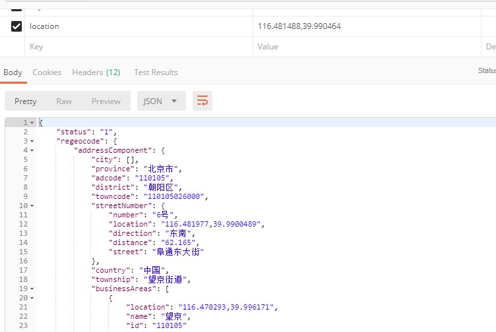Click the id value "110105" on line 23
This screenshot has width=496, height=332.
coord(170,325)
